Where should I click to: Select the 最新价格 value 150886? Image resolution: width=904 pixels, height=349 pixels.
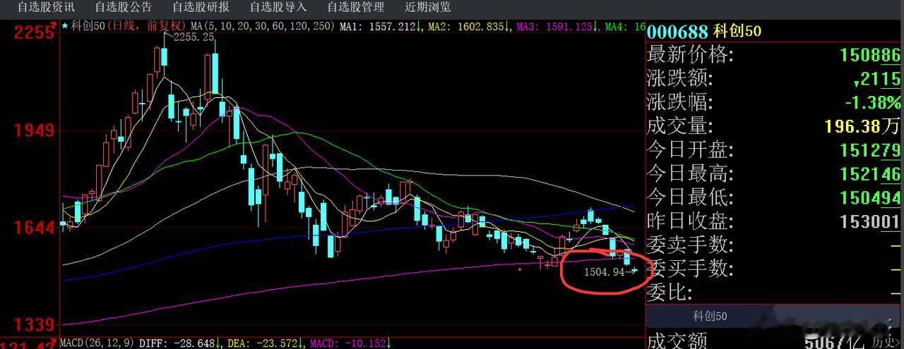pos(870,55)
